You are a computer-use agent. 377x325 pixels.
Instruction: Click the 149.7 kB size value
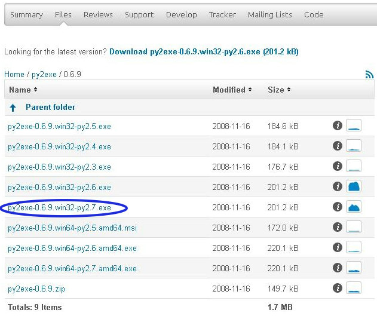(x=283, y=289)
